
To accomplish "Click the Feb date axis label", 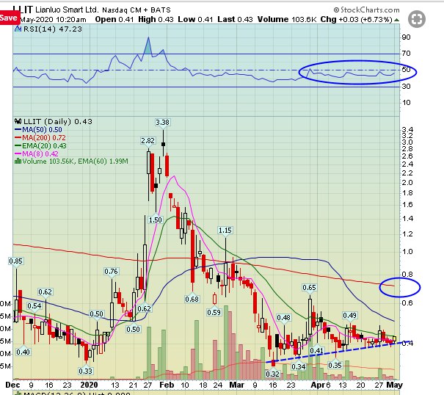I will pos(167,385).
